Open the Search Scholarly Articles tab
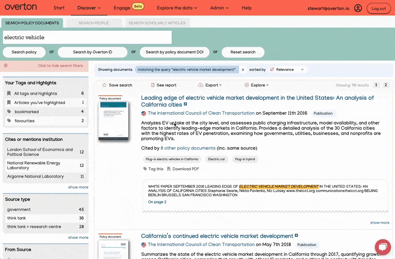 [157, 23]
